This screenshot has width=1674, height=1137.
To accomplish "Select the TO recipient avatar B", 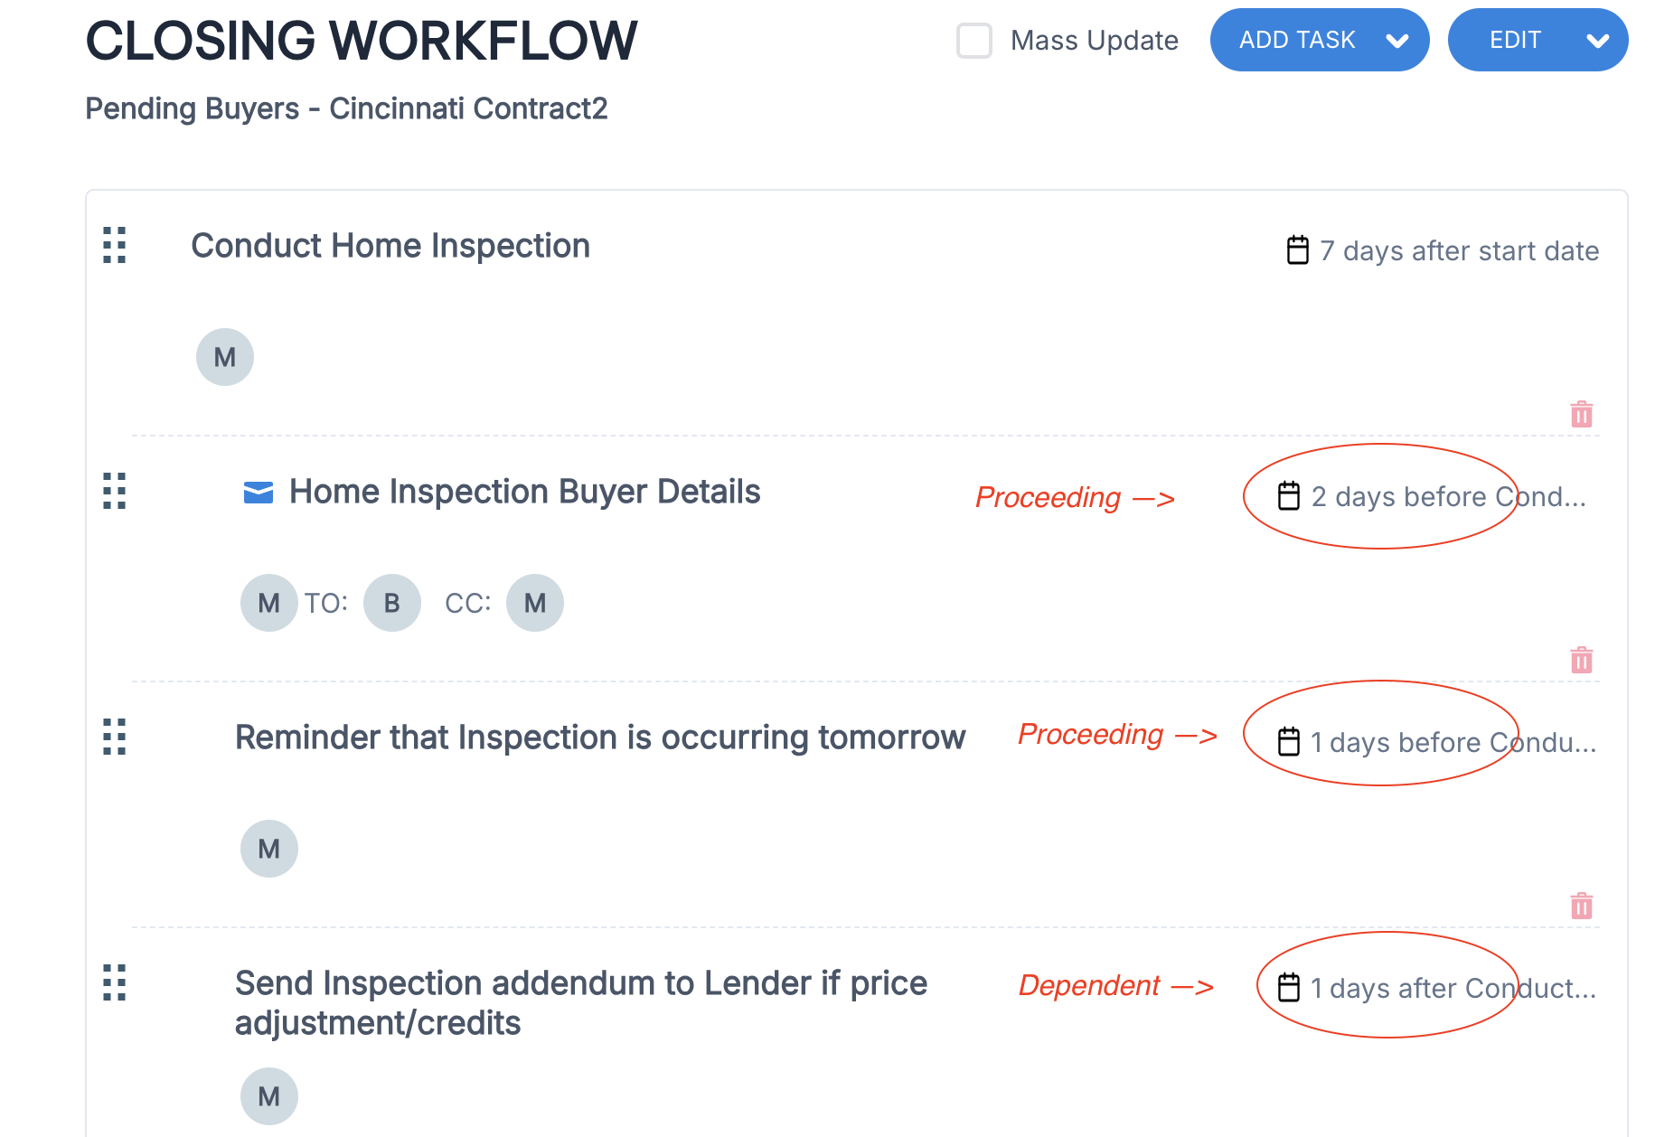I will (x=391, y=603).
